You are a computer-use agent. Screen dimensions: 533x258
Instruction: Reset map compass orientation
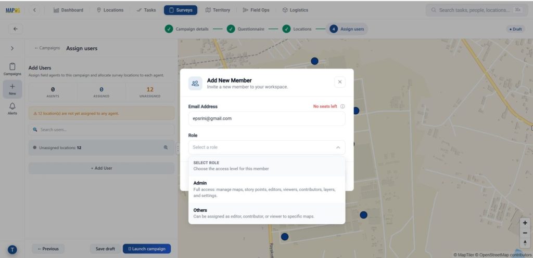(x=525, y=242)
